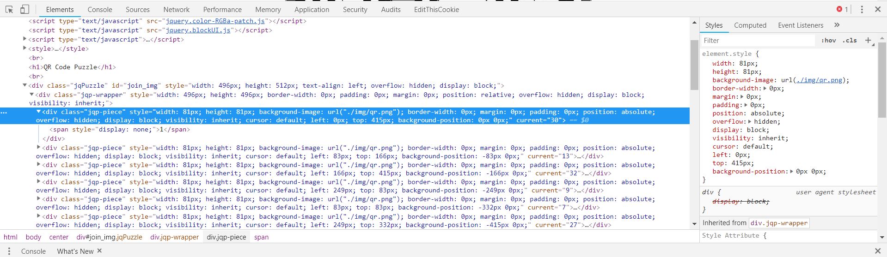Select html in the breadcrumb bar
The height and width of the screenshot is (257, 887).
pos(11,237)
